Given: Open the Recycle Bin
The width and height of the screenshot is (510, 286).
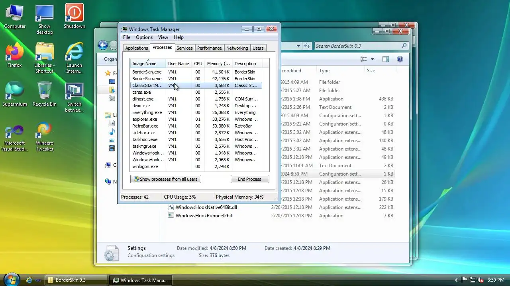Looking at the screenshot, I should 45,94.
